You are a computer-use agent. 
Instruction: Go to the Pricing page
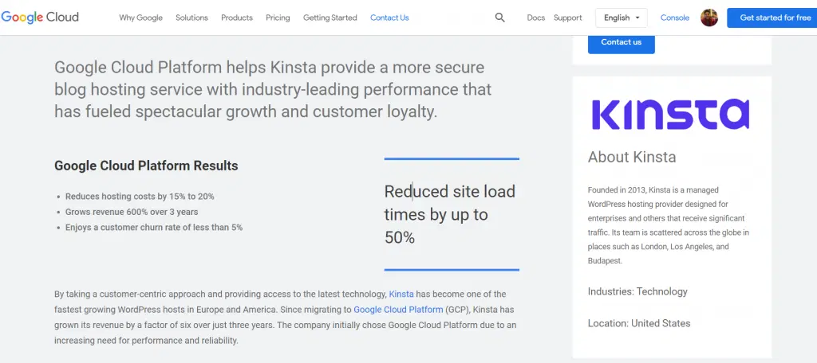(x=278, y=18)
